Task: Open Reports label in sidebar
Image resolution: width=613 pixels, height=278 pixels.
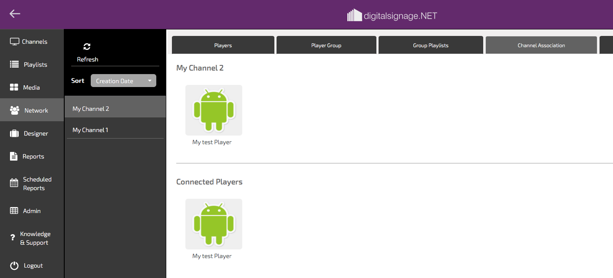Action: coord(33,156)
